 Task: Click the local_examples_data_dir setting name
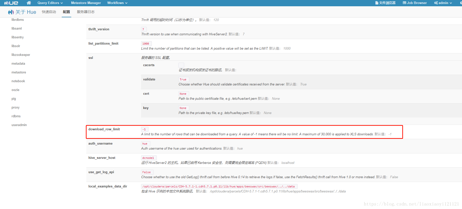point(108,186)
